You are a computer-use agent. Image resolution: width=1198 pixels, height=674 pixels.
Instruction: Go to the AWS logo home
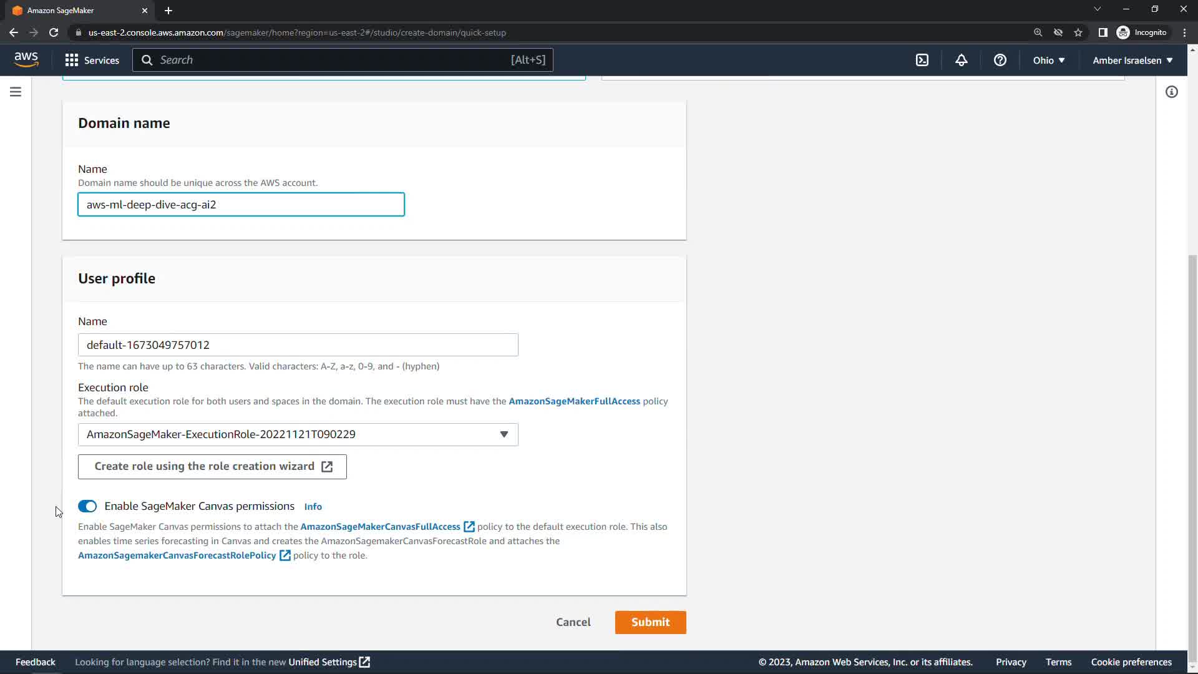click(26, 59)
